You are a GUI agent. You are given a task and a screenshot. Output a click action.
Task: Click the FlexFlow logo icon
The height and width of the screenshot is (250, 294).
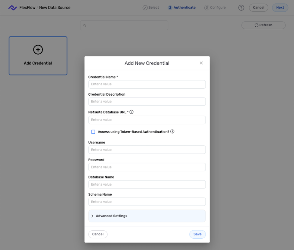13,8
